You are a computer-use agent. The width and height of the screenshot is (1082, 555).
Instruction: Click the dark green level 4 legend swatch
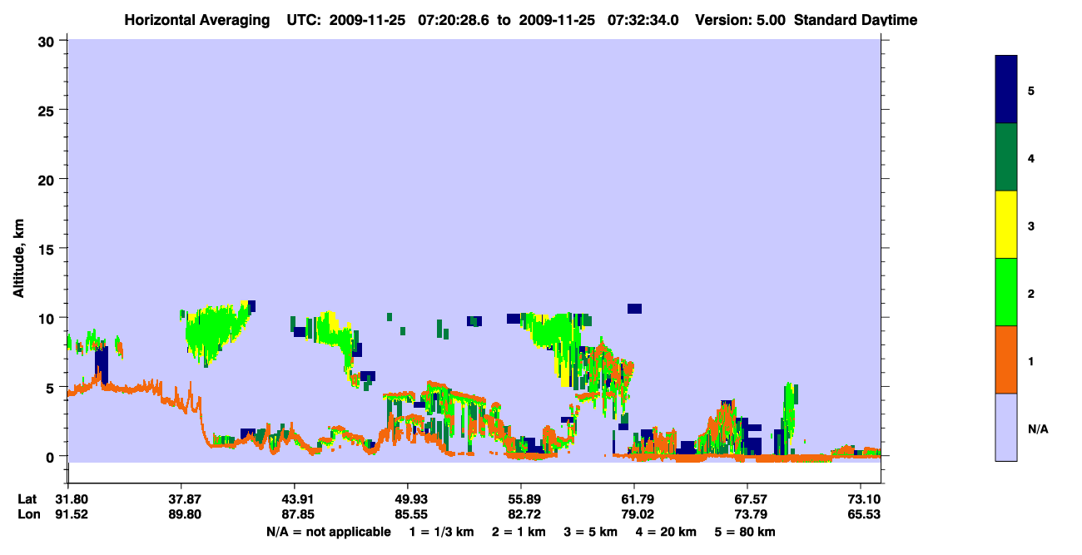tap(1006, 157)
